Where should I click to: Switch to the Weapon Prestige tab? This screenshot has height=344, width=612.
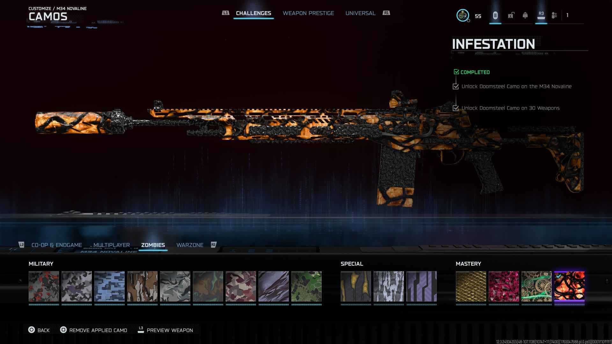click(x=308, y=13)
